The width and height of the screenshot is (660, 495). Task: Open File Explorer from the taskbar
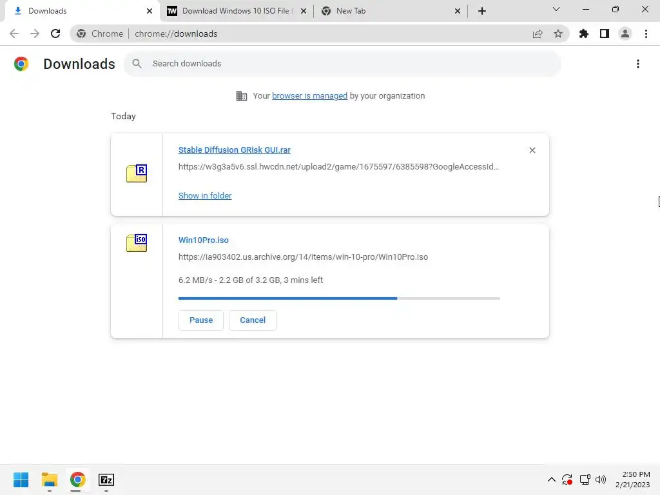pyautogui.click(x=49, y=480)
